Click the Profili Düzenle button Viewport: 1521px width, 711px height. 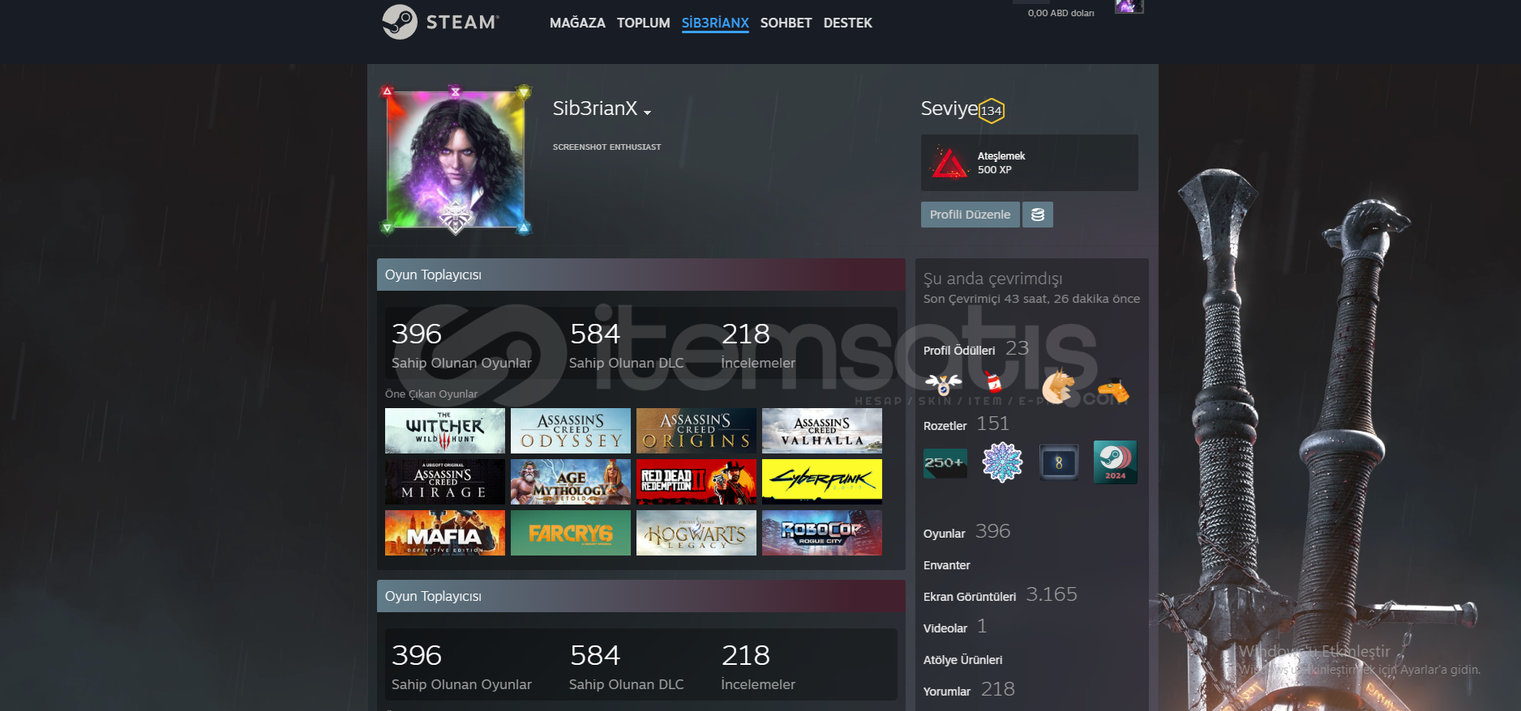tap(970, 215)
